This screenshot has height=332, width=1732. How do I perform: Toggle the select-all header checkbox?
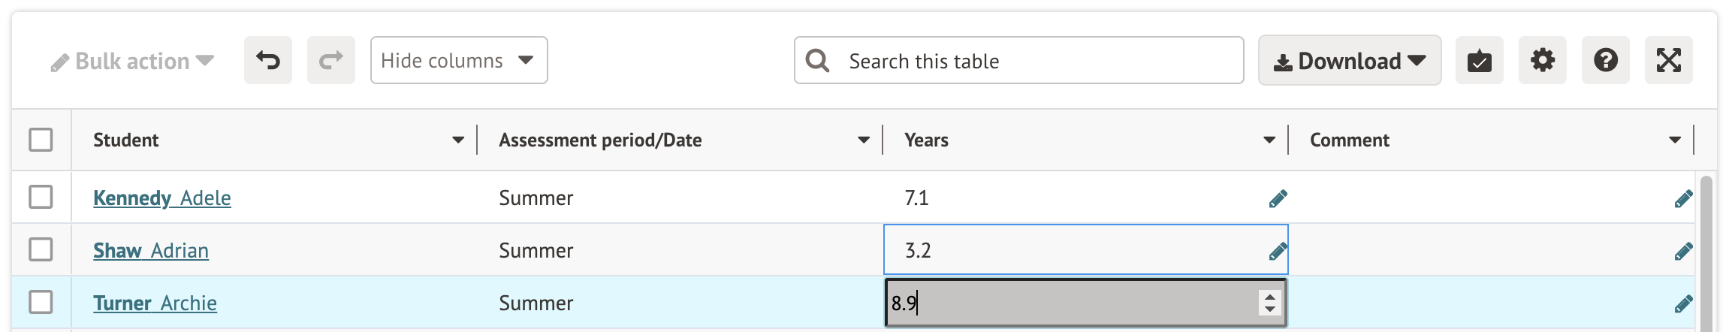41,140
